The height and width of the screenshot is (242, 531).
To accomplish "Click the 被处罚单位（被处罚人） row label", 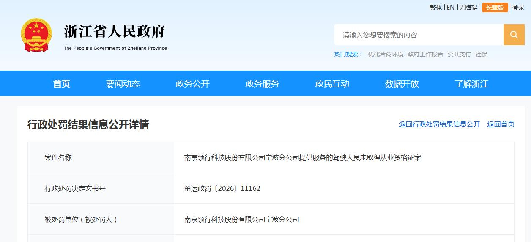I will pyautogui.click(x=81, y=220).
